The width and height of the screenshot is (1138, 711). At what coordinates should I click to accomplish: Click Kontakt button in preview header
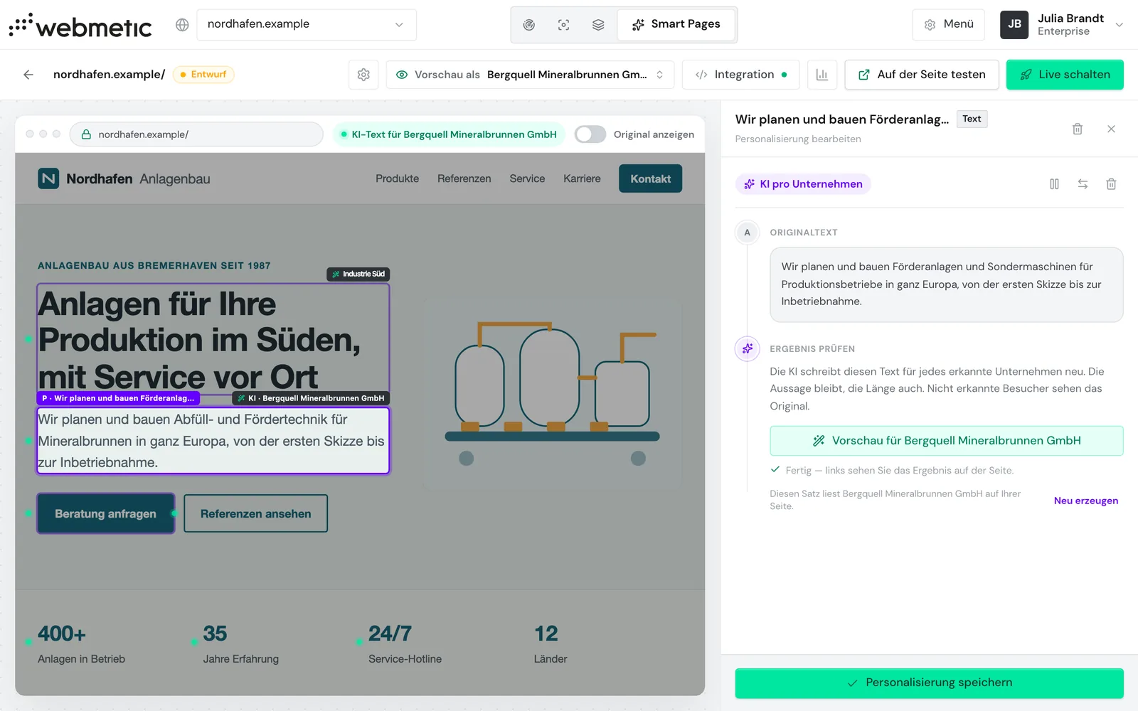pos(650,178)
